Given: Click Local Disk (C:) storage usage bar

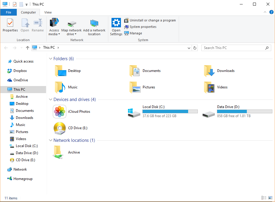Looking at the screenshot, I should click(170, 112).
